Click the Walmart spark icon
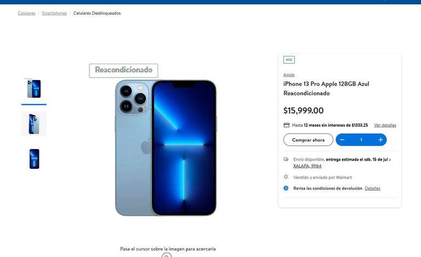This screenshot has height=257, width=421. [x=286, y=177]
